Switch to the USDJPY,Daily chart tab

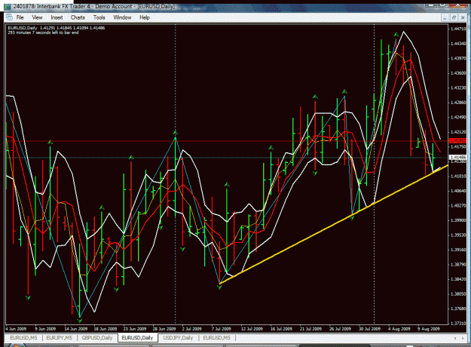coord(178,338)
